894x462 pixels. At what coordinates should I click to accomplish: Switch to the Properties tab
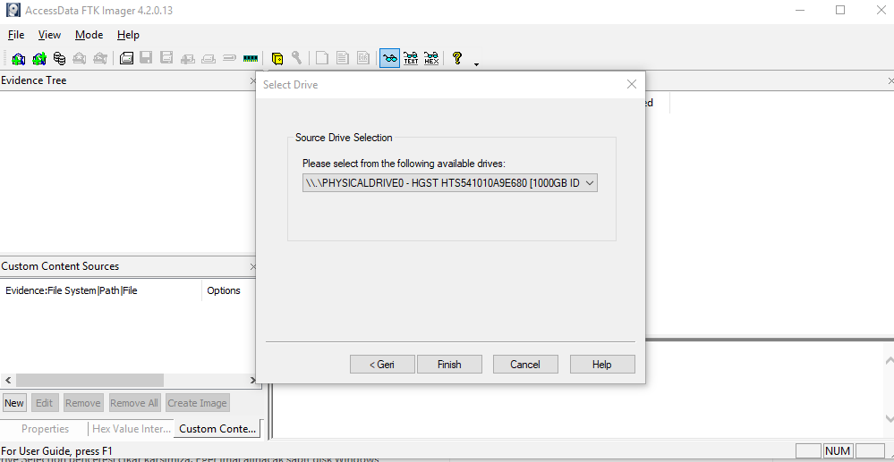[45, 429]
